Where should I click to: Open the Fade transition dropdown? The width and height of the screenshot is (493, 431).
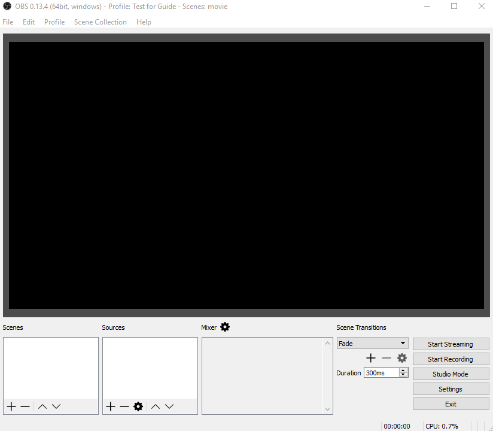(373, 344)
